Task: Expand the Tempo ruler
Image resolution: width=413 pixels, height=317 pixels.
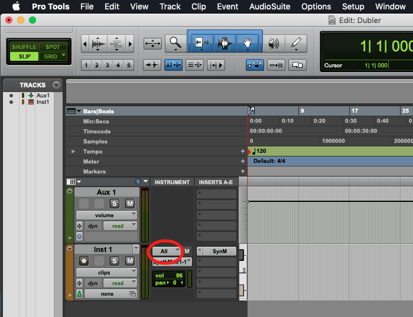Action: coord(73,152)
